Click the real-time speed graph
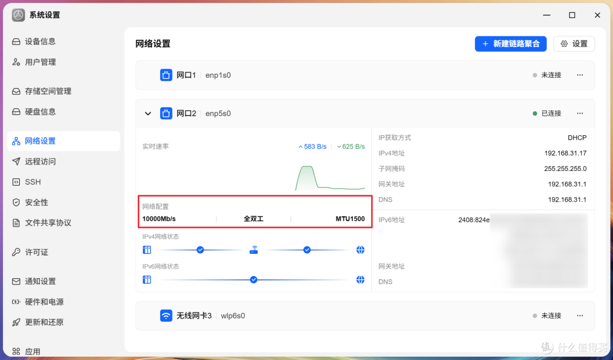 330,178
